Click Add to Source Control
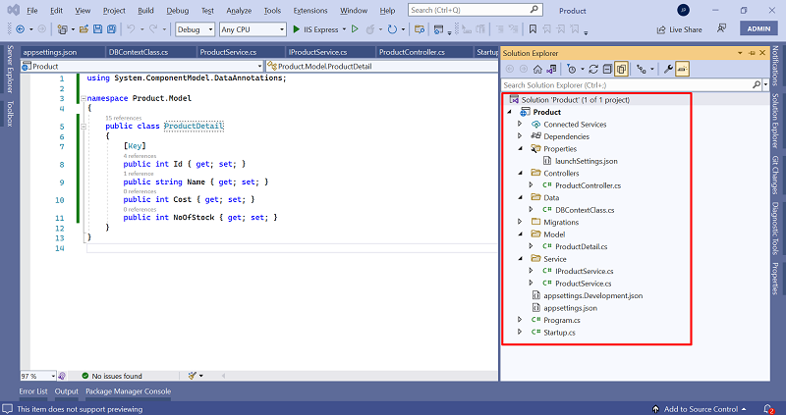Viewport: 786px width, 415px height. 701,408
